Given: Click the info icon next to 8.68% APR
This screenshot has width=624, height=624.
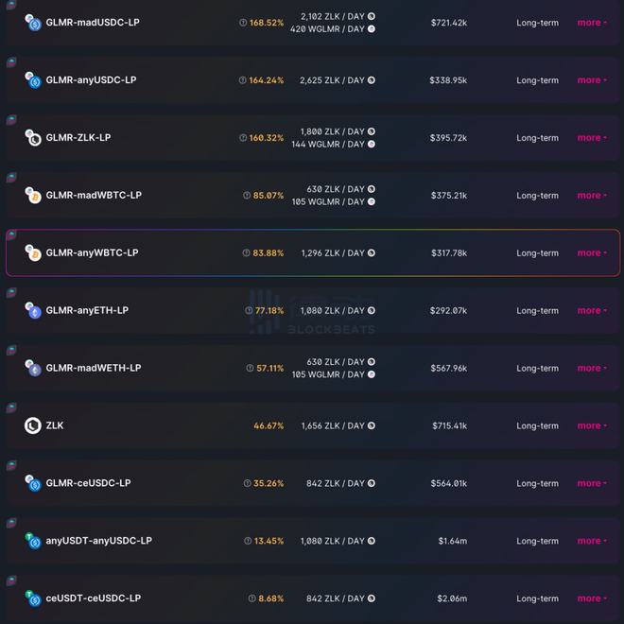Looking at the screenshot, I should click(x=251, y=598).
